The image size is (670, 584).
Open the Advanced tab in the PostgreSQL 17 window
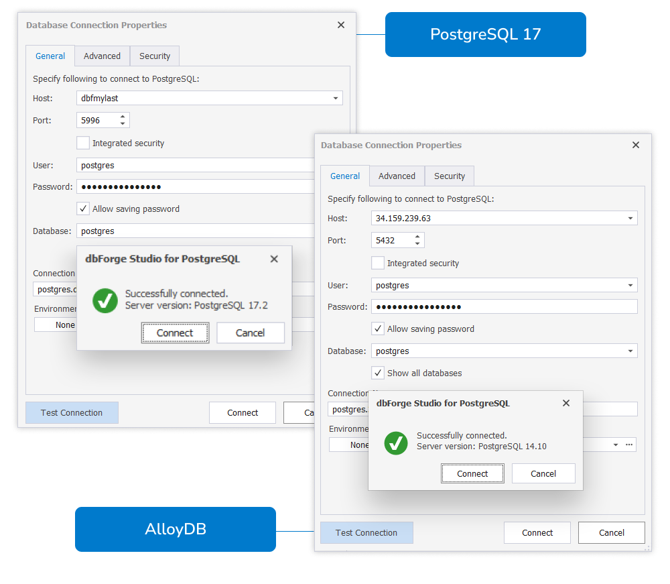102,56
